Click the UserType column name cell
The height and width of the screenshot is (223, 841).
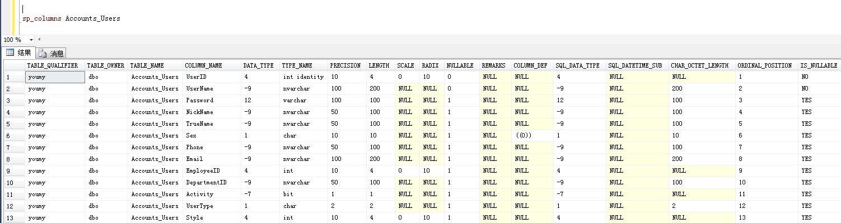[212, 206]
